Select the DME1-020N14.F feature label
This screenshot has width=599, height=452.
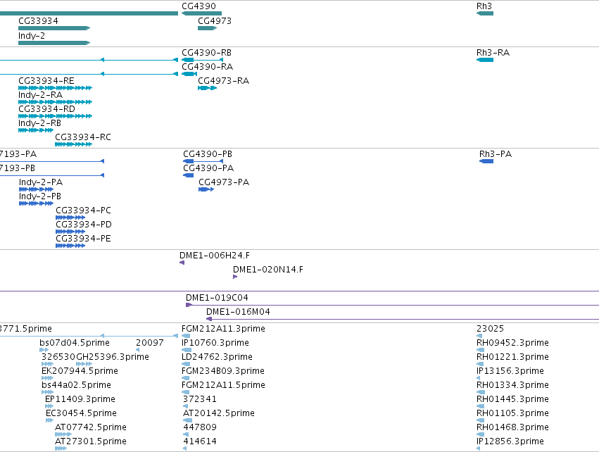[268, 270]
